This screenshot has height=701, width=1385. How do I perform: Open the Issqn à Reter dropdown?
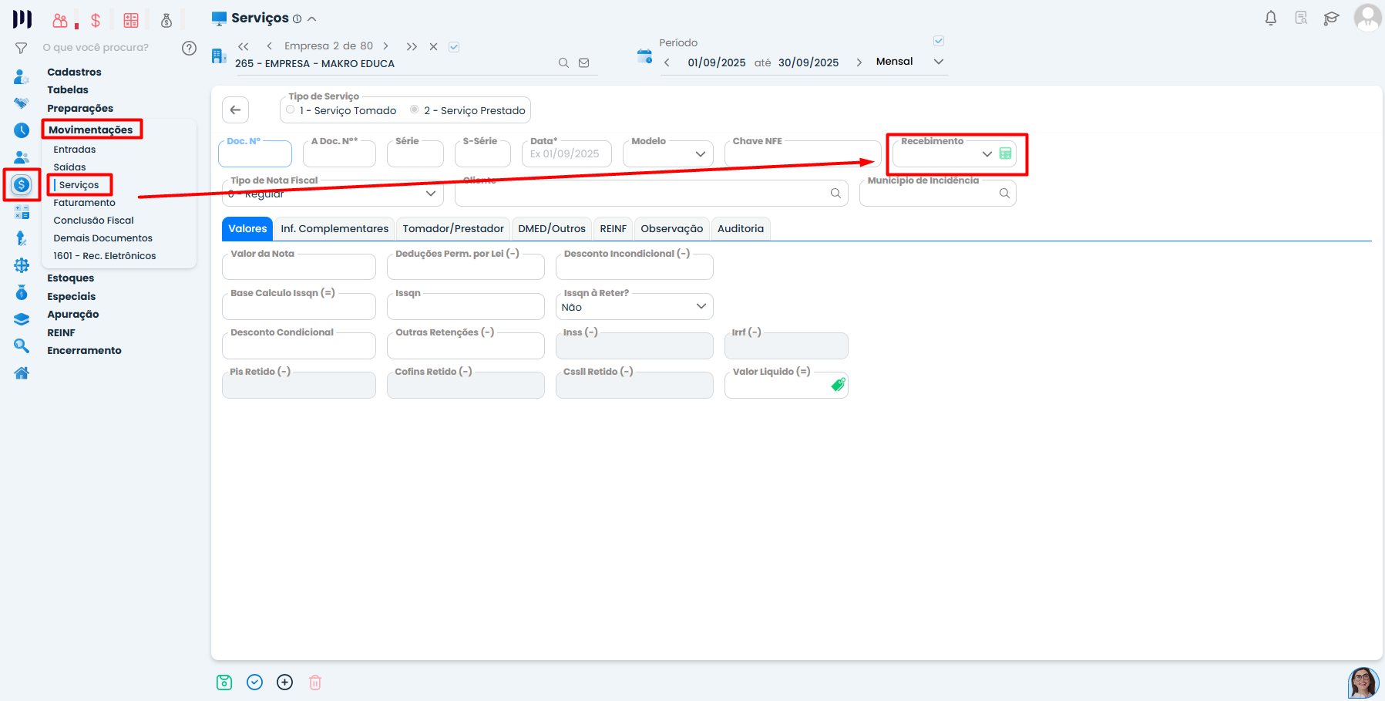(x=701, y=307)
